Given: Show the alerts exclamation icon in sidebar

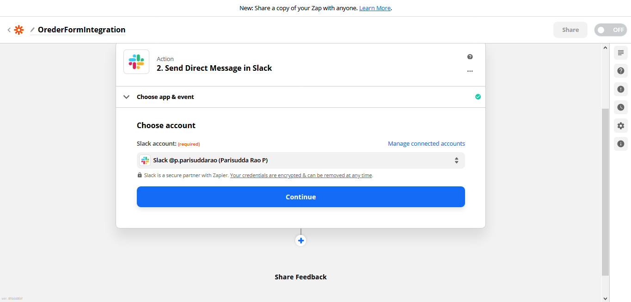Looking at the screenshot, I should pos(620,89).
